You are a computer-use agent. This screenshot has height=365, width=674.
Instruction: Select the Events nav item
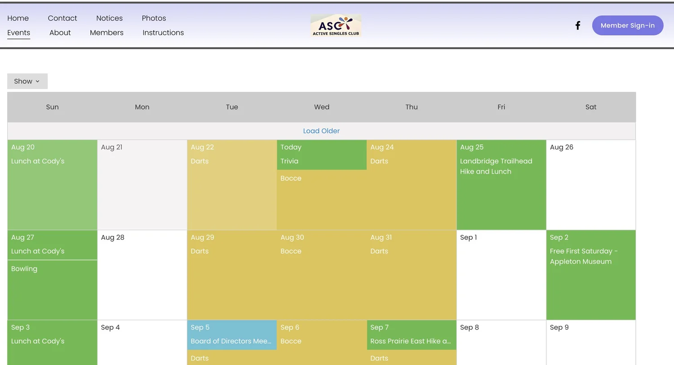click(x=18, y=32)
